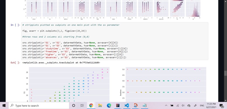Screen dimensions: 227x109
Task: Click the stripplot line with x='G2'
Action: coord(70,43)
